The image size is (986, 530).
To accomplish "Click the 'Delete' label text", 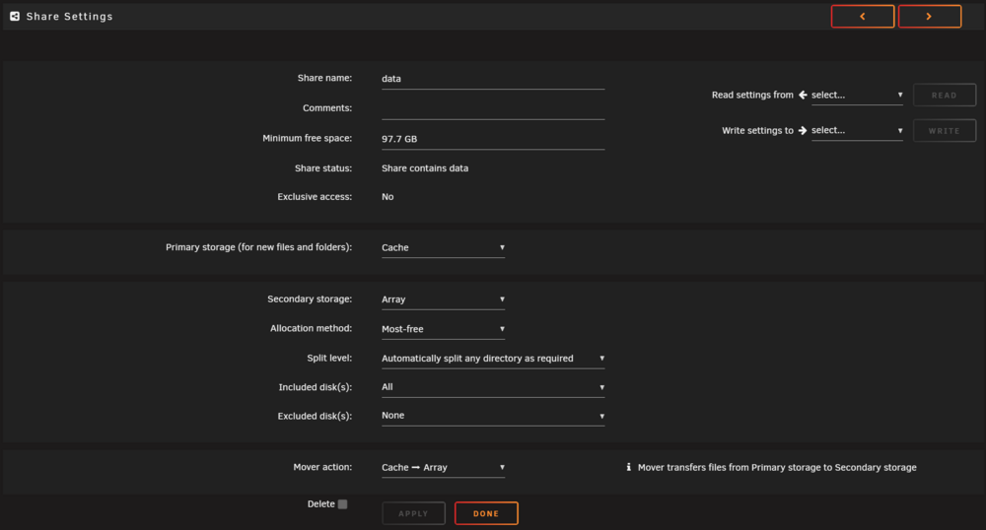I will click(320, 504).
